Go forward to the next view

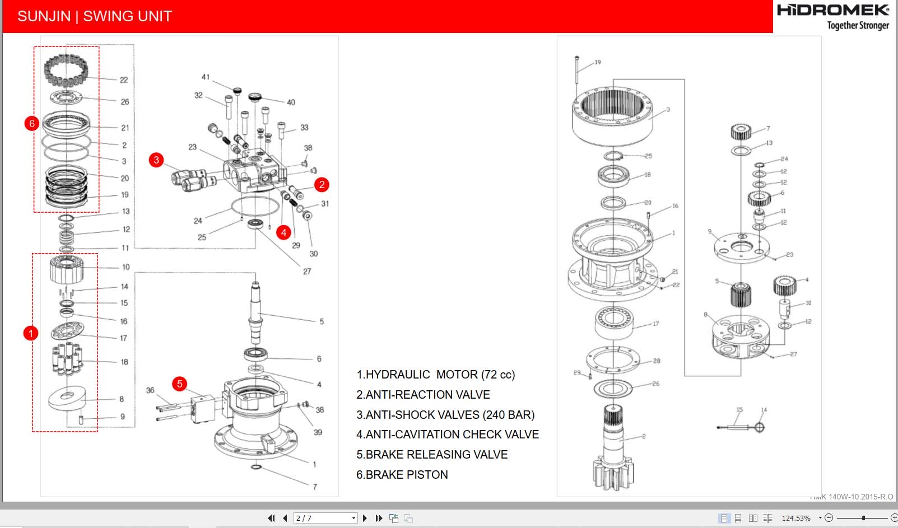pos(408,518)
